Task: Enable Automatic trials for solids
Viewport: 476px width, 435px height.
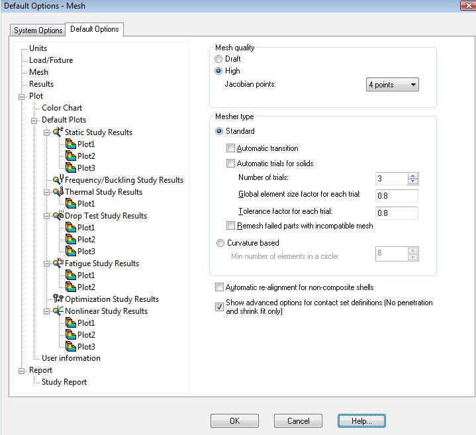Action: [x=230, y=164]
